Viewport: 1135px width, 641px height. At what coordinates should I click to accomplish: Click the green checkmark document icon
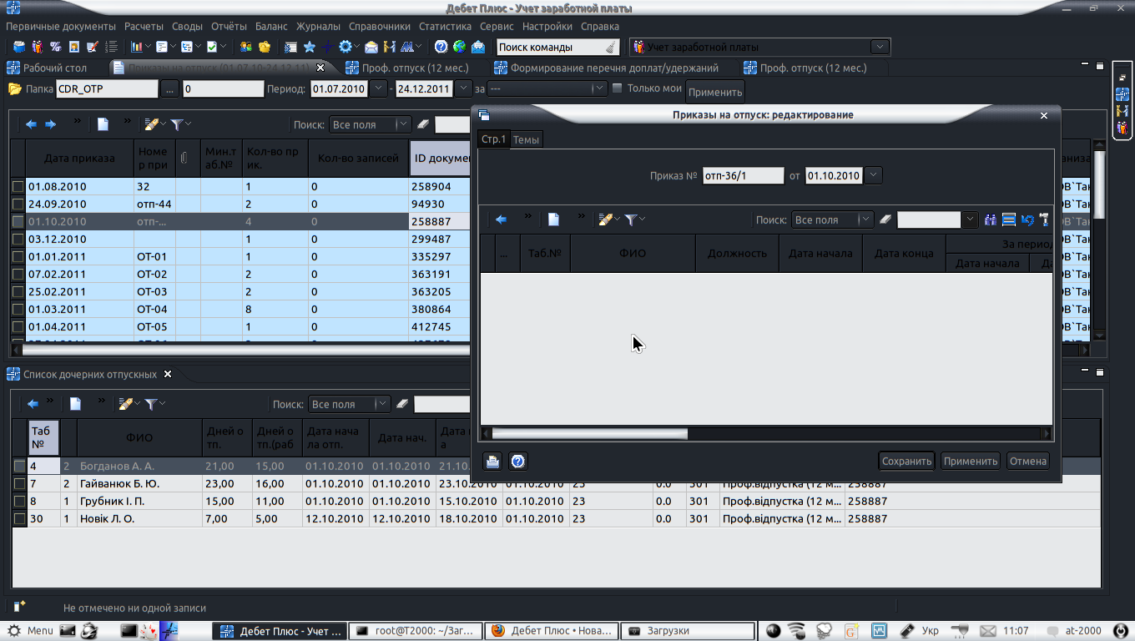212,47
